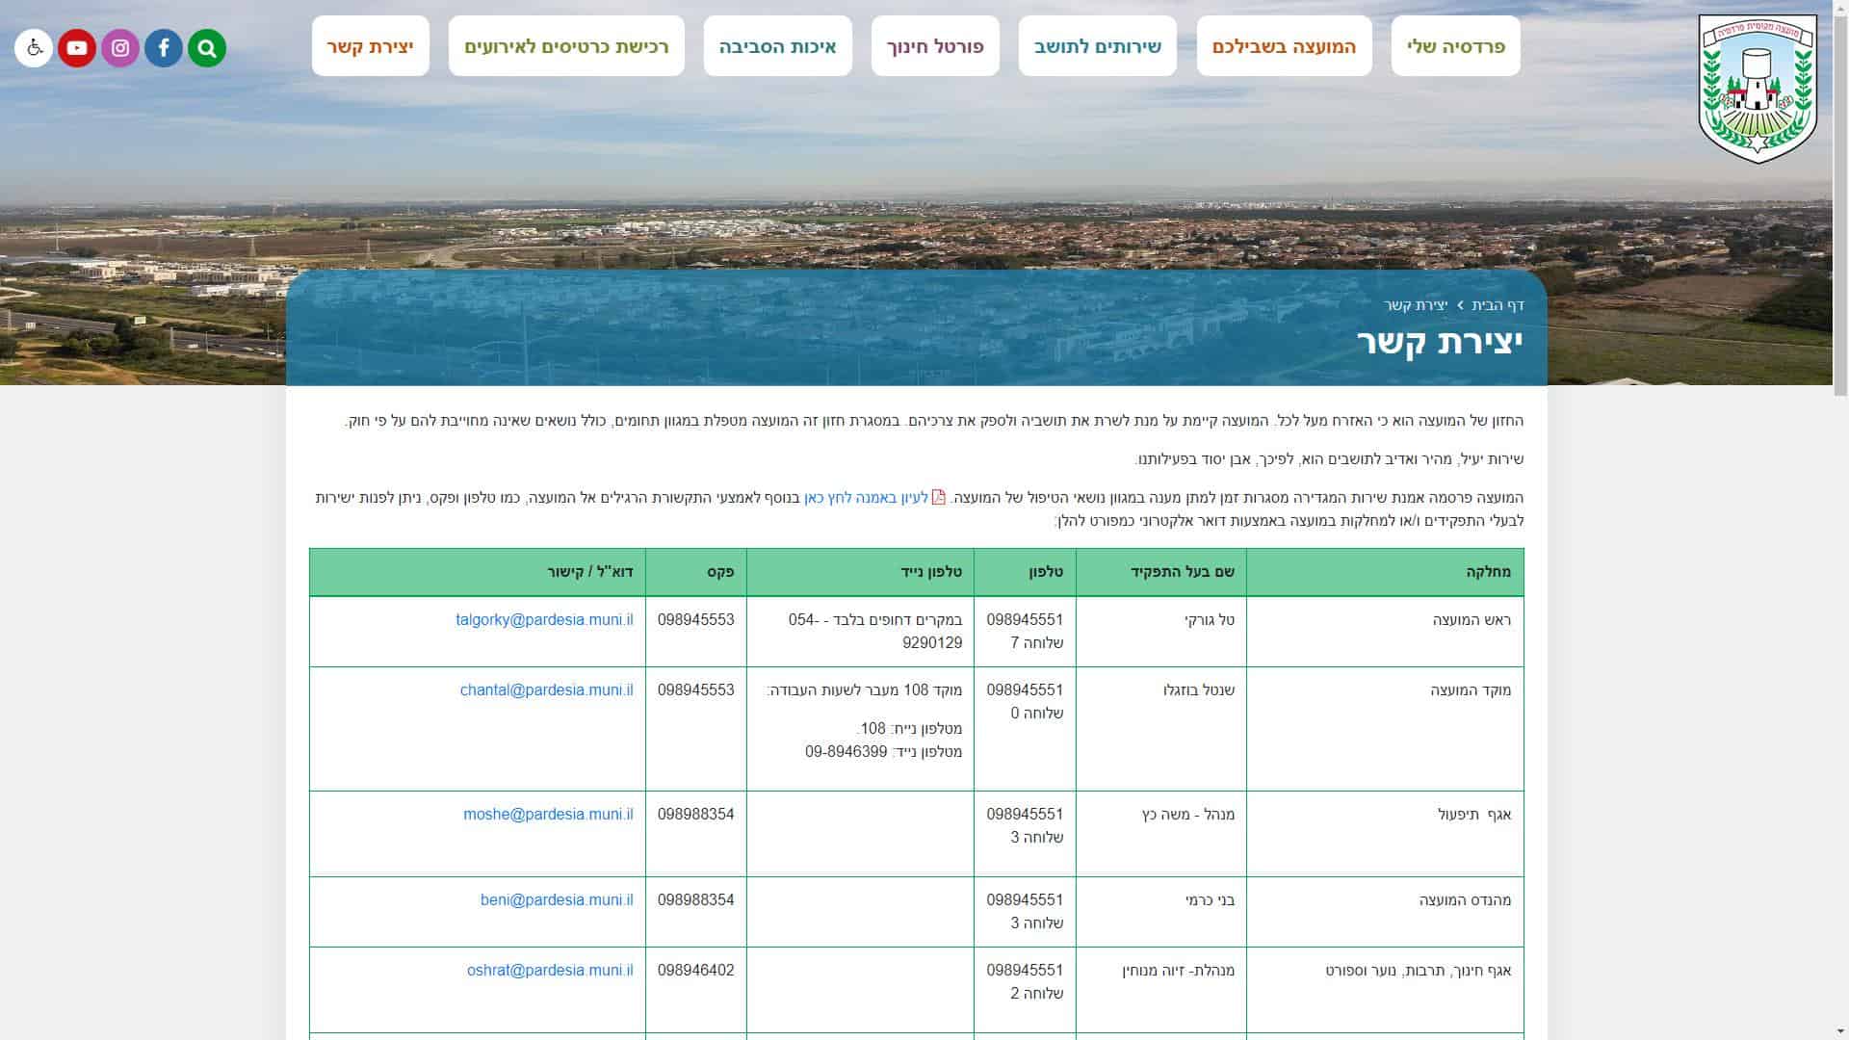
Task: Click the breadcrumb chevron arrow separator
Action: click(1460, 305)
